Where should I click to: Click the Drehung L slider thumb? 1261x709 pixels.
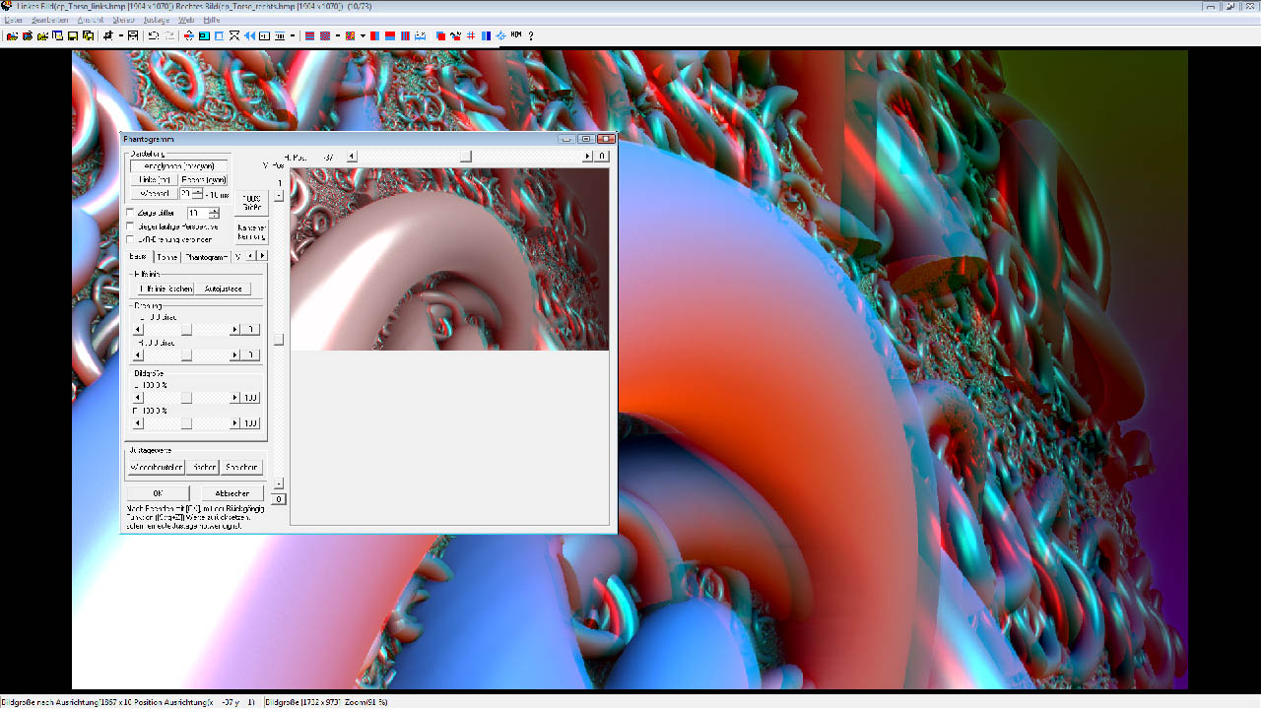(x=186, y=329)
